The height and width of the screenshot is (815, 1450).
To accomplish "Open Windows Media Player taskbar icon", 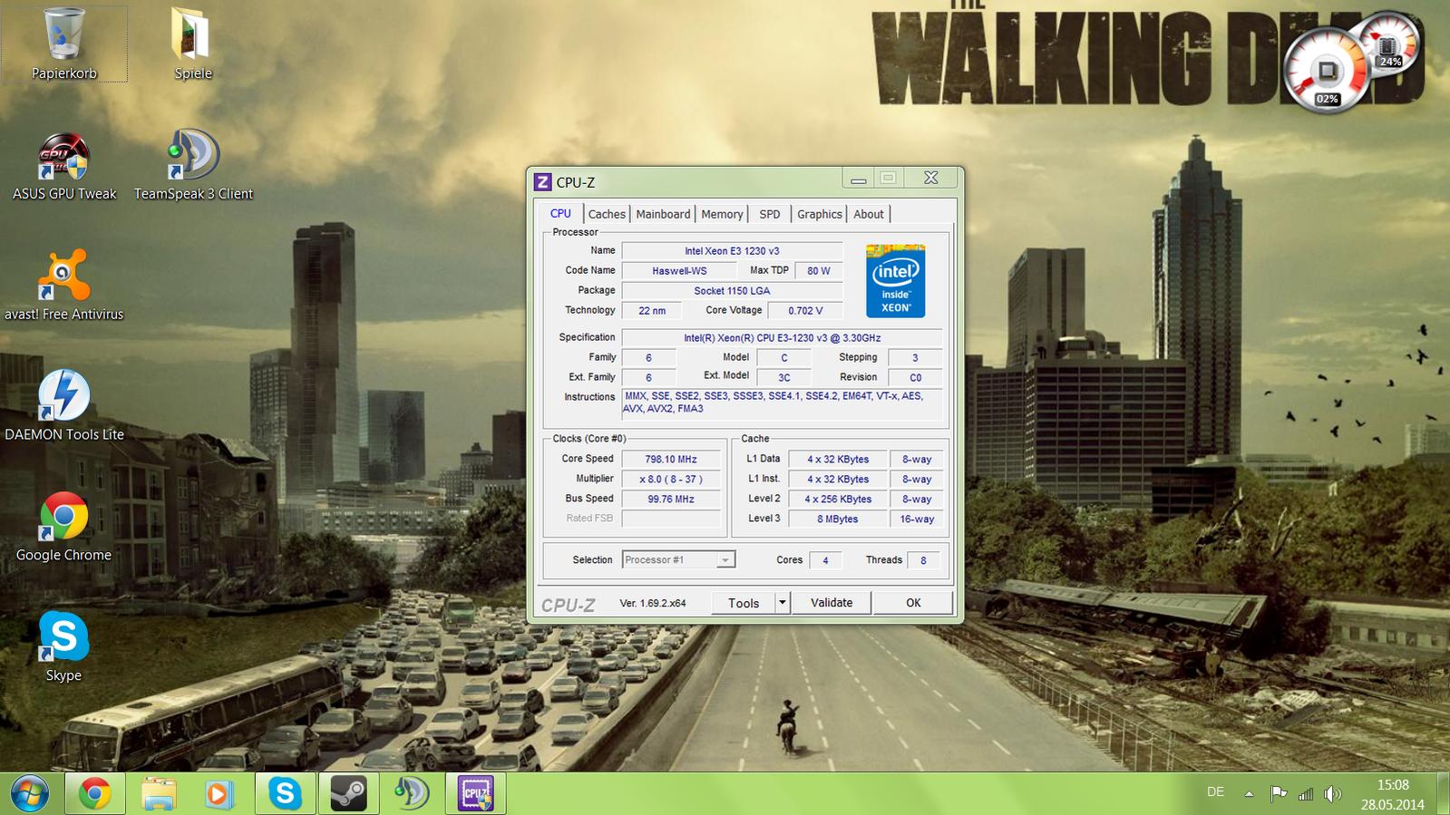I will point(220,794).
